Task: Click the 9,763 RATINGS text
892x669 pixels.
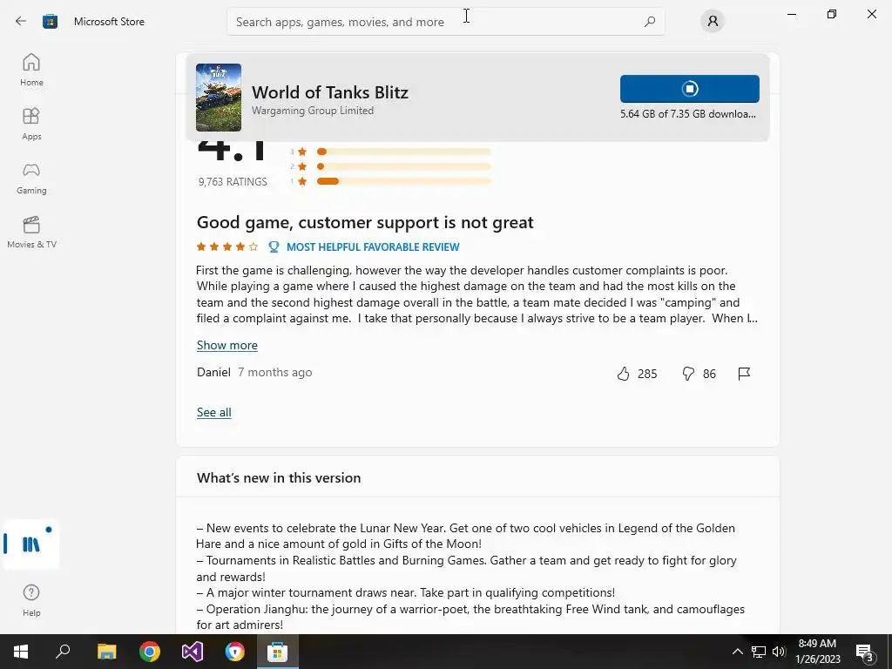Action: coord(233,182)
